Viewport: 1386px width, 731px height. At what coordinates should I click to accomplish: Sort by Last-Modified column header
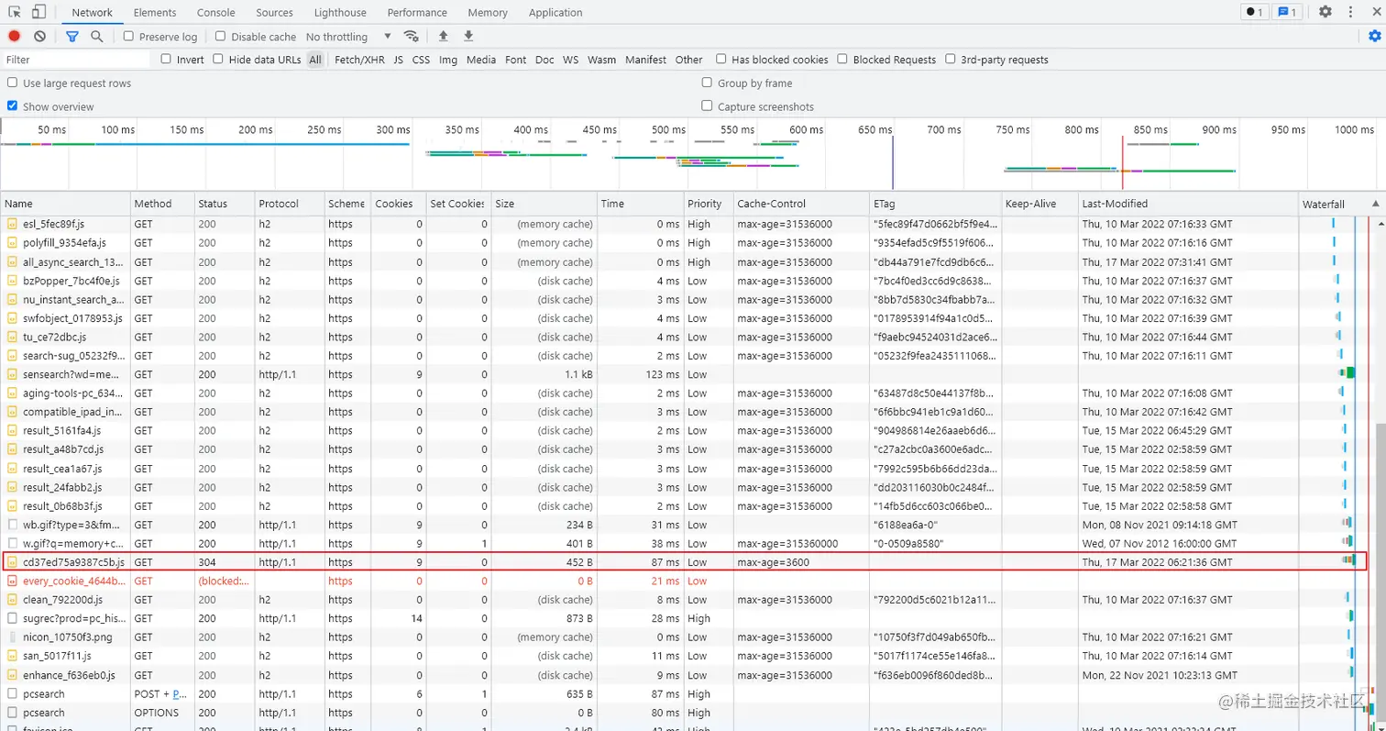[1188, 204]
